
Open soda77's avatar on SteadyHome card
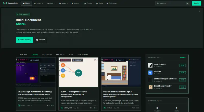[x=105, y=108]
